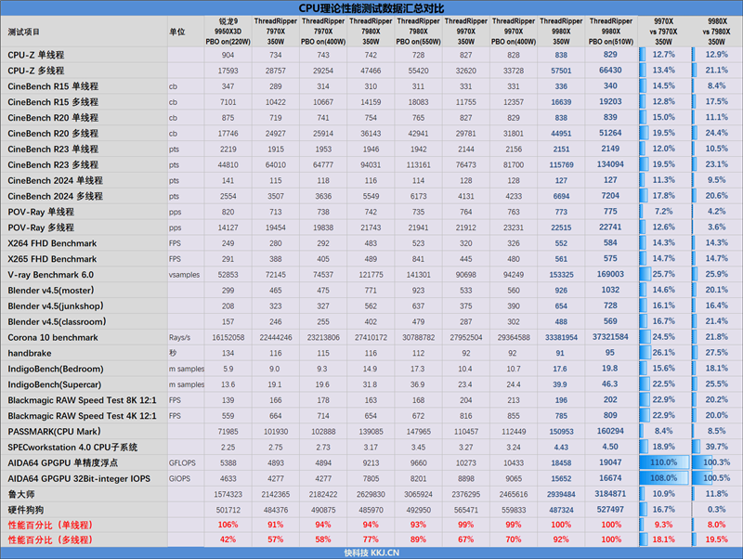The width and height of the screenshot is (743, 559).
Task: Click value 1574323 in 鲁大师 row
Action: [228, 494]
